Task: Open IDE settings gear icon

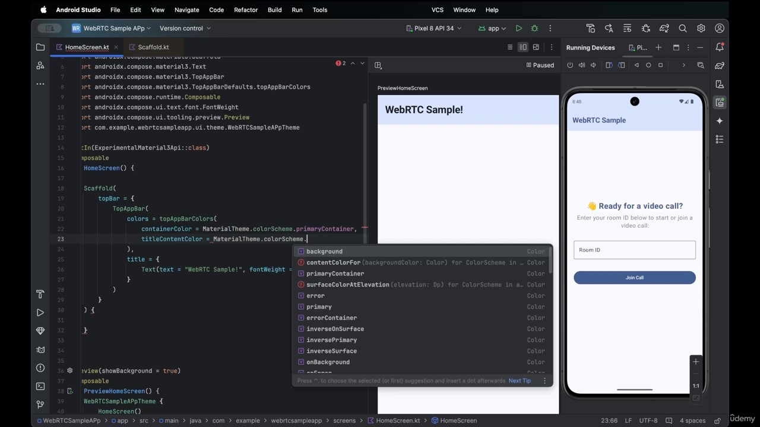Action: pos(701,28)
